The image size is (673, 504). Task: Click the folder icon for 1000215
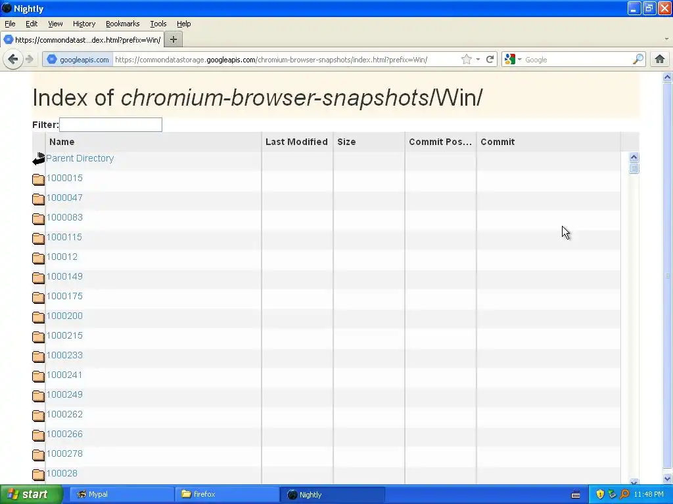(38, 337)
